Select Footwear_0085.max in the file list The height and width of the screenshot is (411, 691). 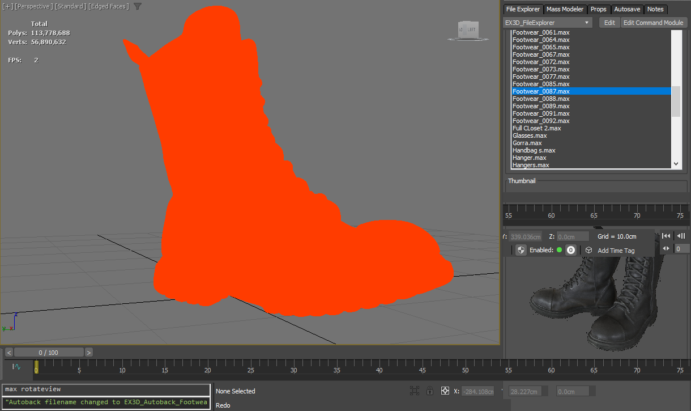click(x=591, y=84)
